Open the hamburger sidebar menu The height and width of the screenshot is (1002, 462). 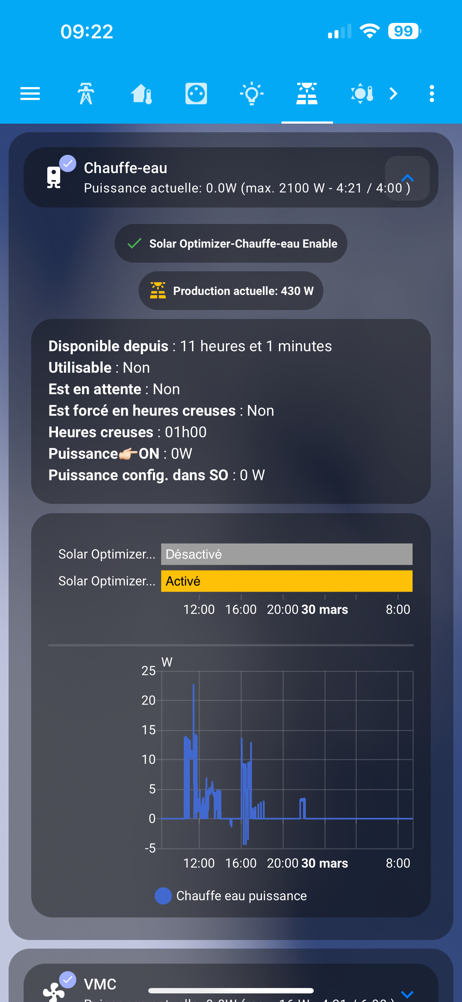30,94
